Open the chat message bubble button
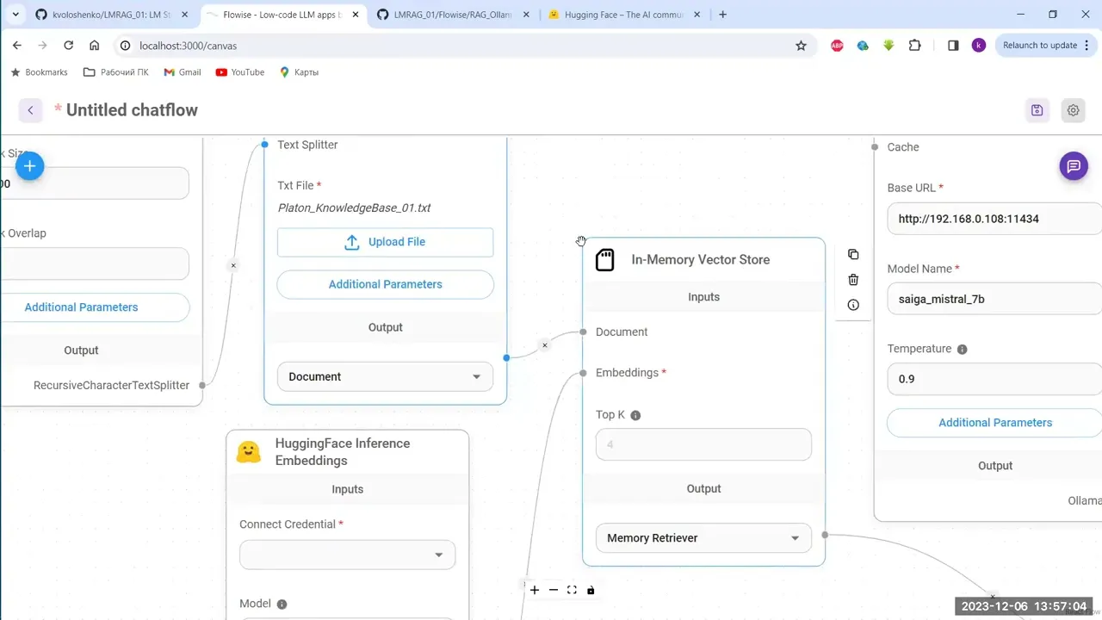1102x620 pixels. click(1074, 166)
